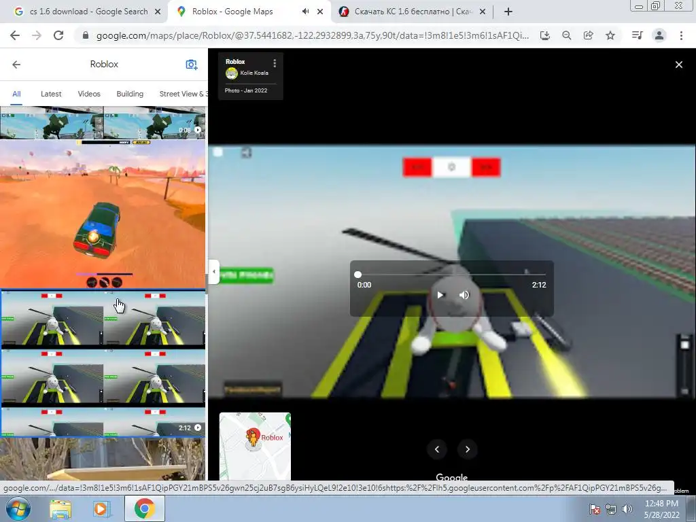Select the Street View & 360 tab
The height and width of the screenshot is (522, 696).
[184, 94]
